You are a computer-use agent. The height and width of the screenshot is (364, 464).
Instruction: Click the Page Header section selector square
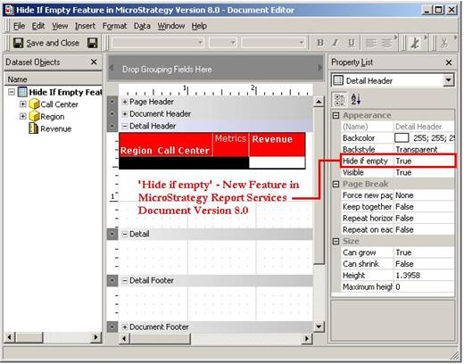[x=112, y=102]
